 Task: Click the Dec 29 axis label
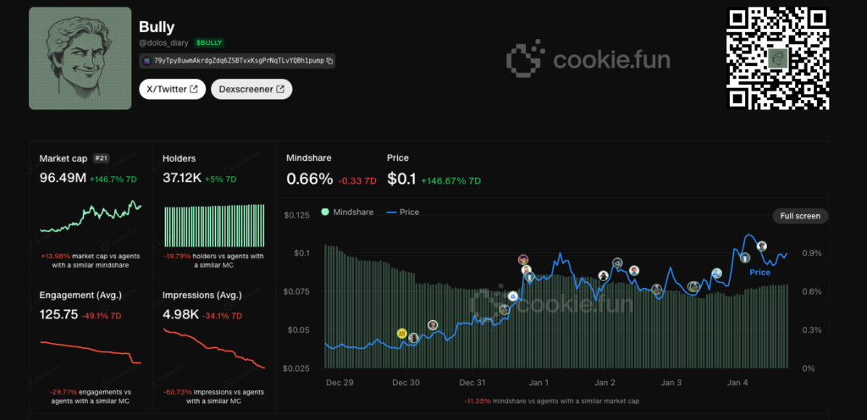click(340, 383)
